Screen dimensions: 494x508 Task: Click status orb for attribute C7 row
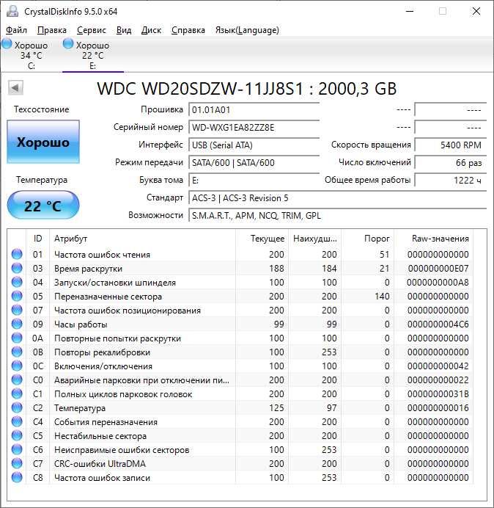[17, 463]
